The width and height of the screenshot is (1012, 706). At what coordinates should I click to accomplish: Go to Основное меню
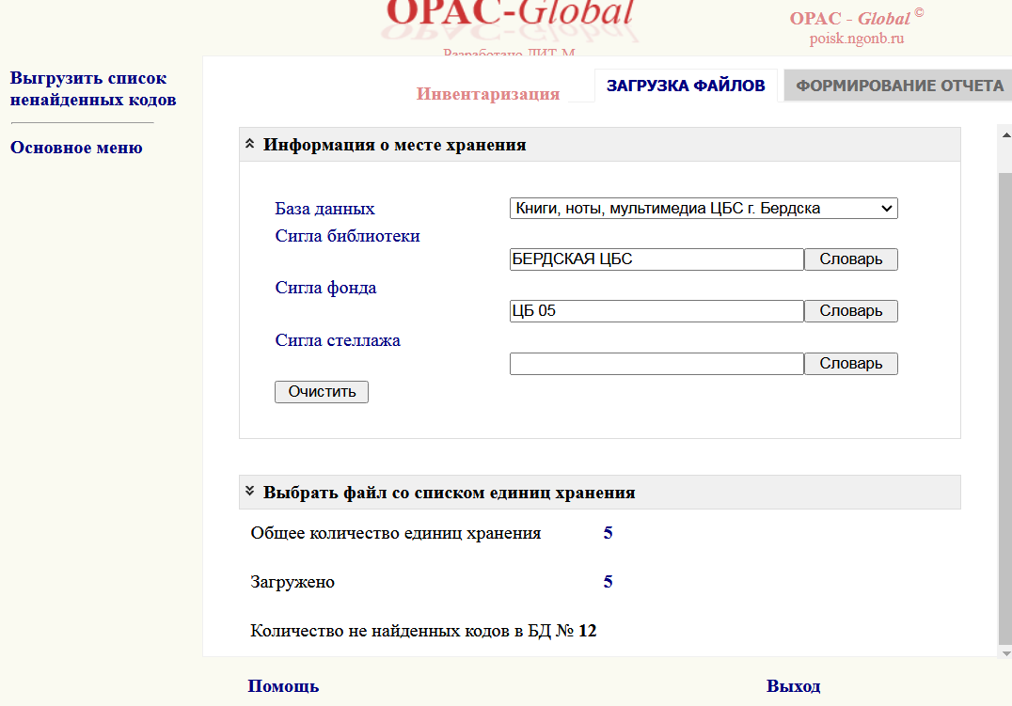(x=76, y=148)
